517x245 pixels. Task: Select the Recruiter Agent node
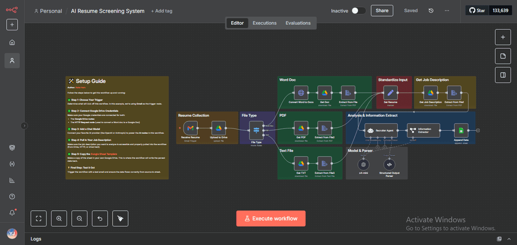(381, 130)
